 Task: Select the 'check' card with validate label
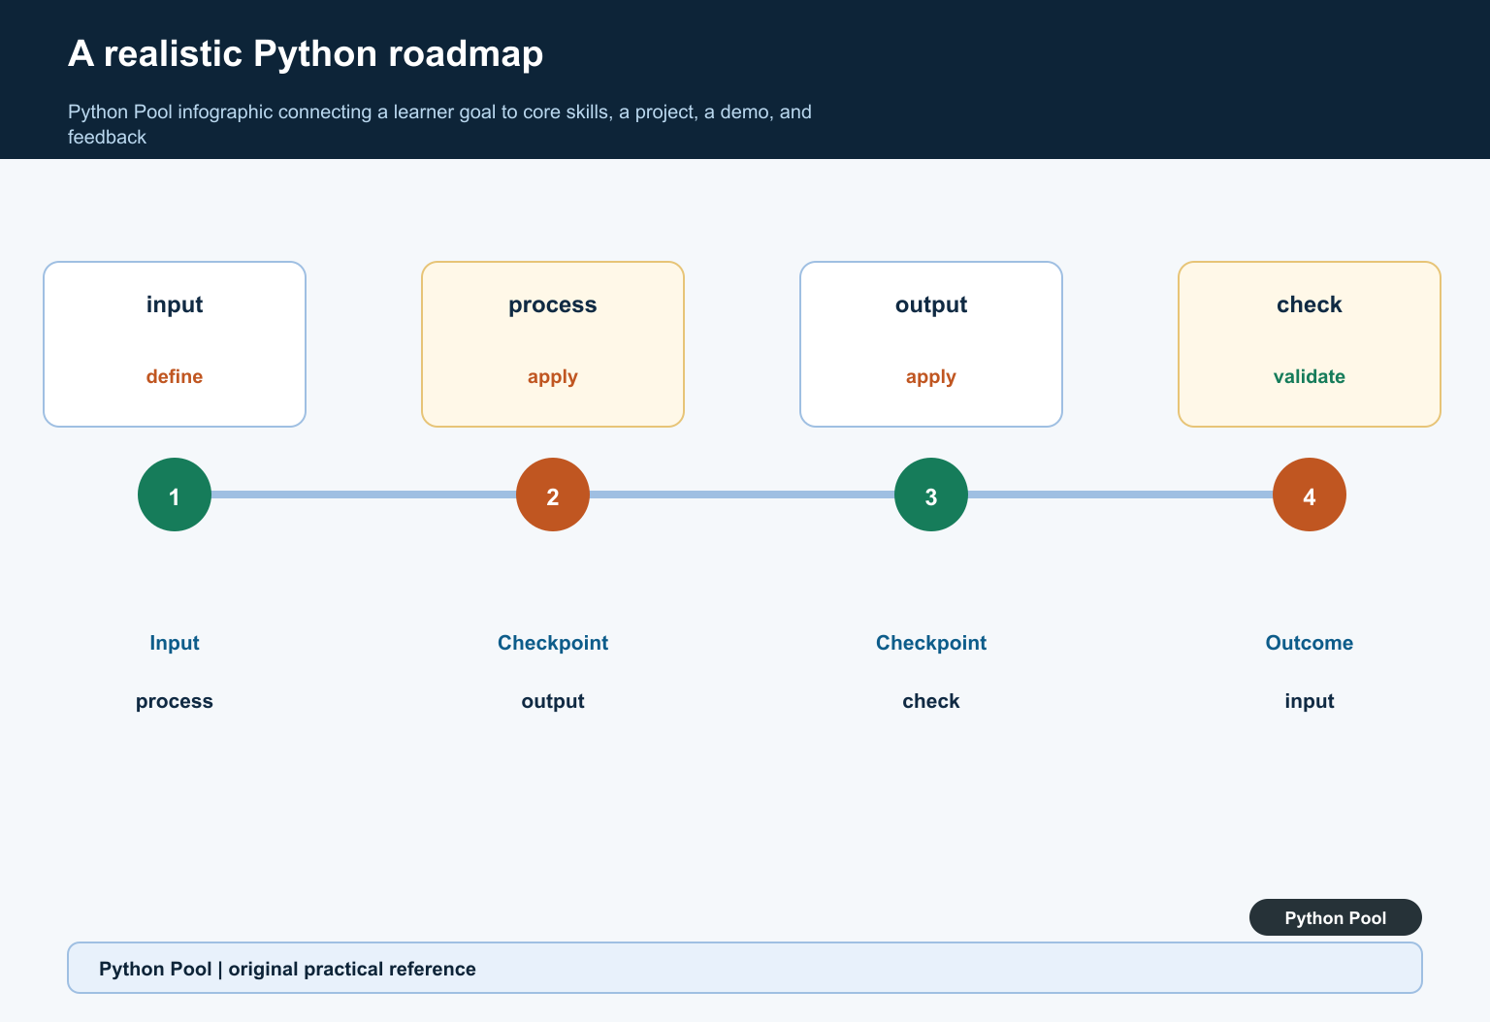(1310, 344)
